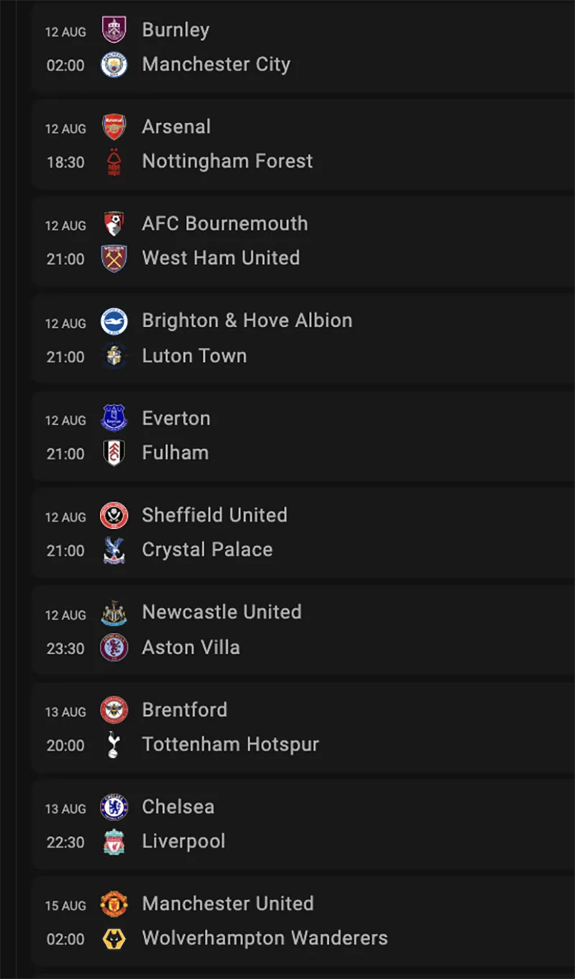Click the Fulham shield crest
Viewport: 575px width, 979px height.
[114, 453]
